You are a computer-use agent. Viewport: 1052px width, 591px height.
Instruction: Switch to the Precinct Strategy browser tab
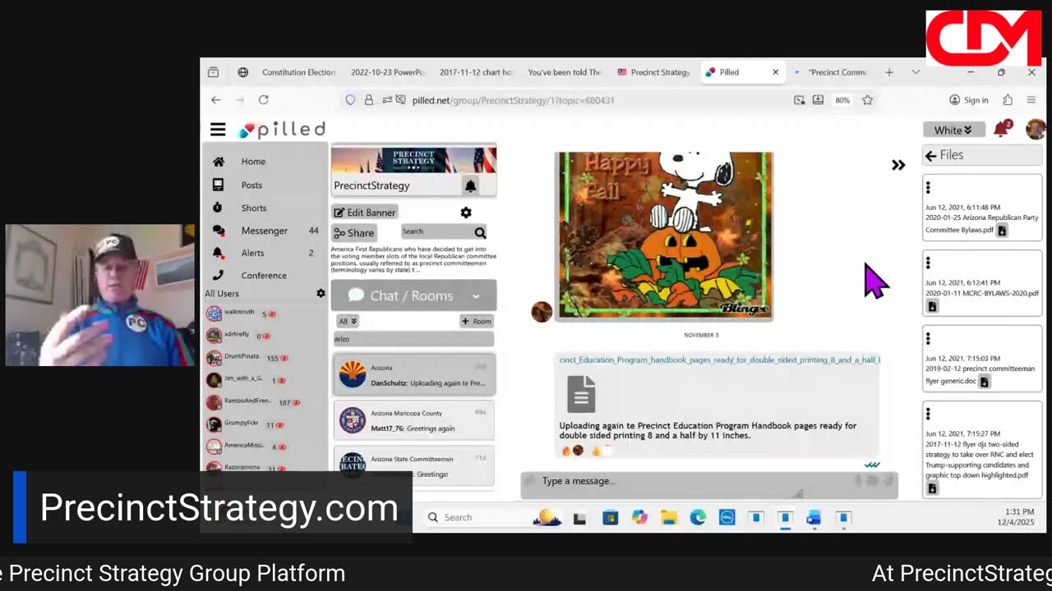pos(653,72)
